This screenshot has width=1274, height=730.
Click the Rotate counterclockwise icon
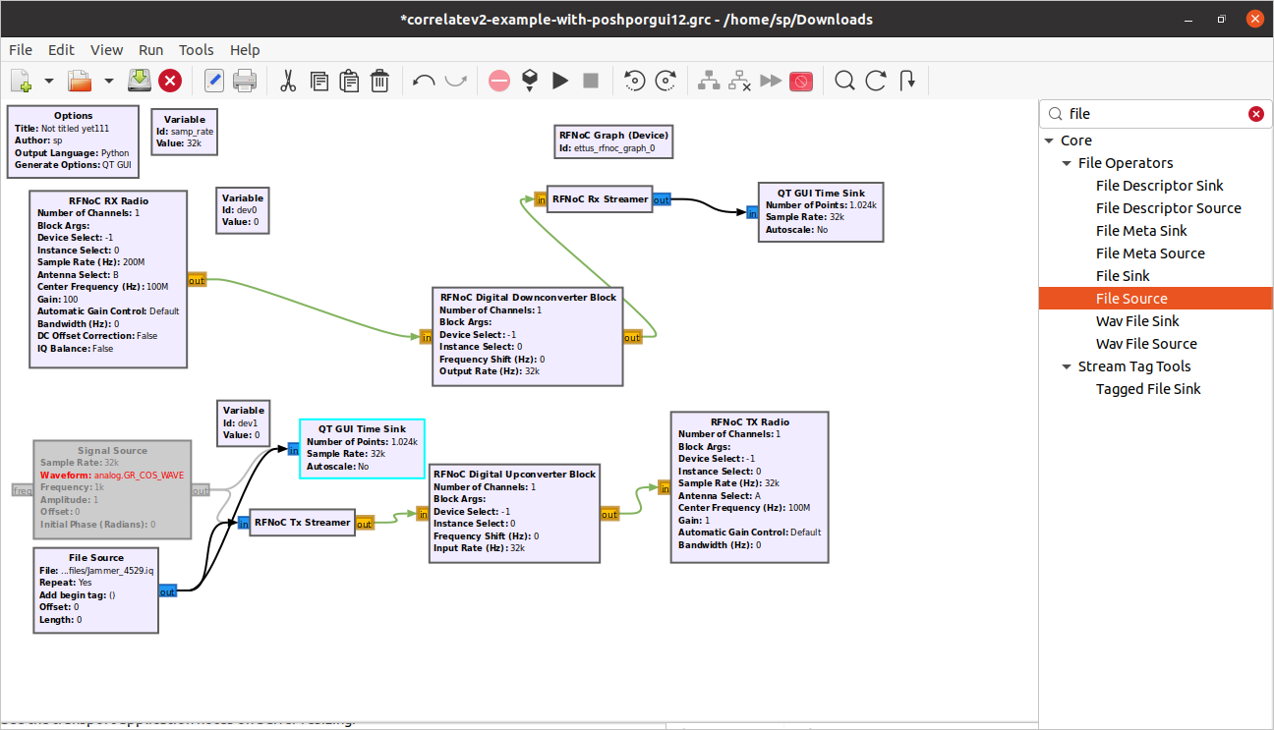click(635, 81)
